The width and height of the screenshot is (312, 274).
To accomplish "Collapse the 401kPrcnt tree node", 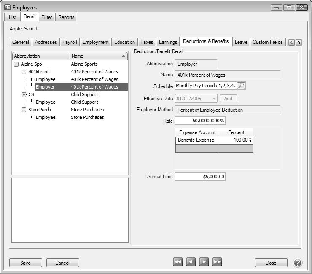I will [24, 72].
